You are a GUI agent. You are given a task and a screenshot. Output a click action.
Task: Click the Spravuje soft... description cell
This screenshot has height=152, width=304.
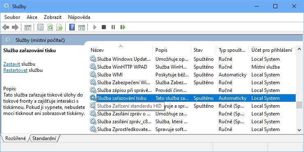pyautogui.click(x=171, y=129)
